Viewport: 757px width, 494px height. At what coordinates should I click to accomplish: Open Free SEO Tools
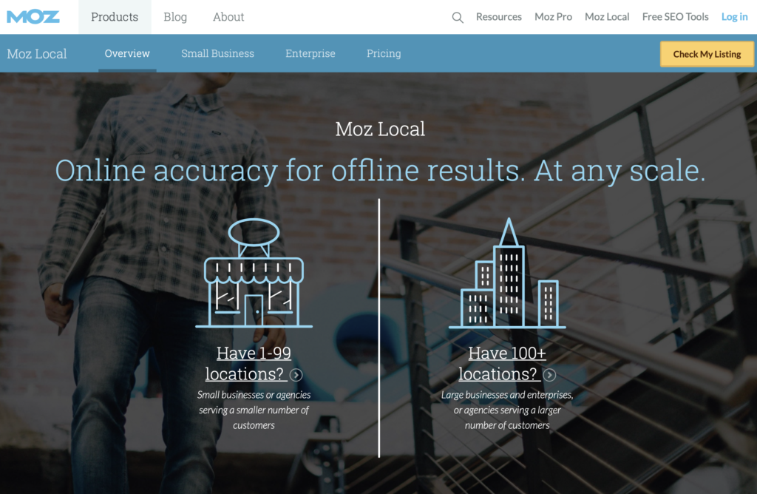(675, 17)
